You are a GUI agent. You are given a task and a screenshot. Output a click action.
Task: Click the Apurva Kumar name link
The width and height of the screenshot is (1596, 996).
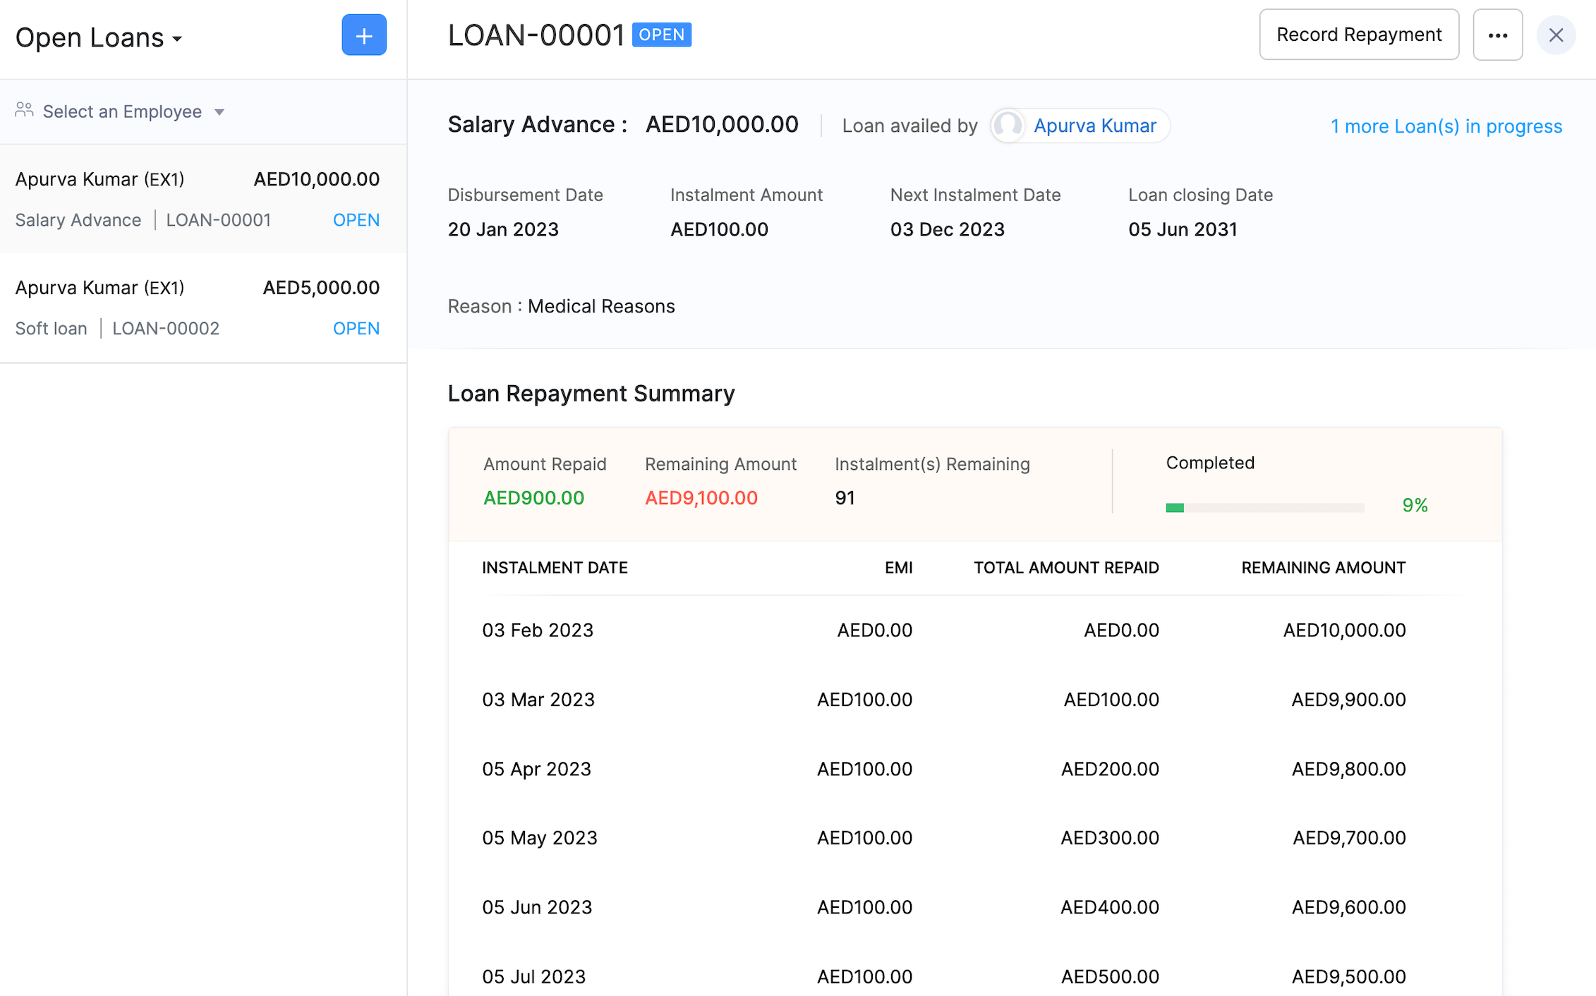[x=1094, y=126]
